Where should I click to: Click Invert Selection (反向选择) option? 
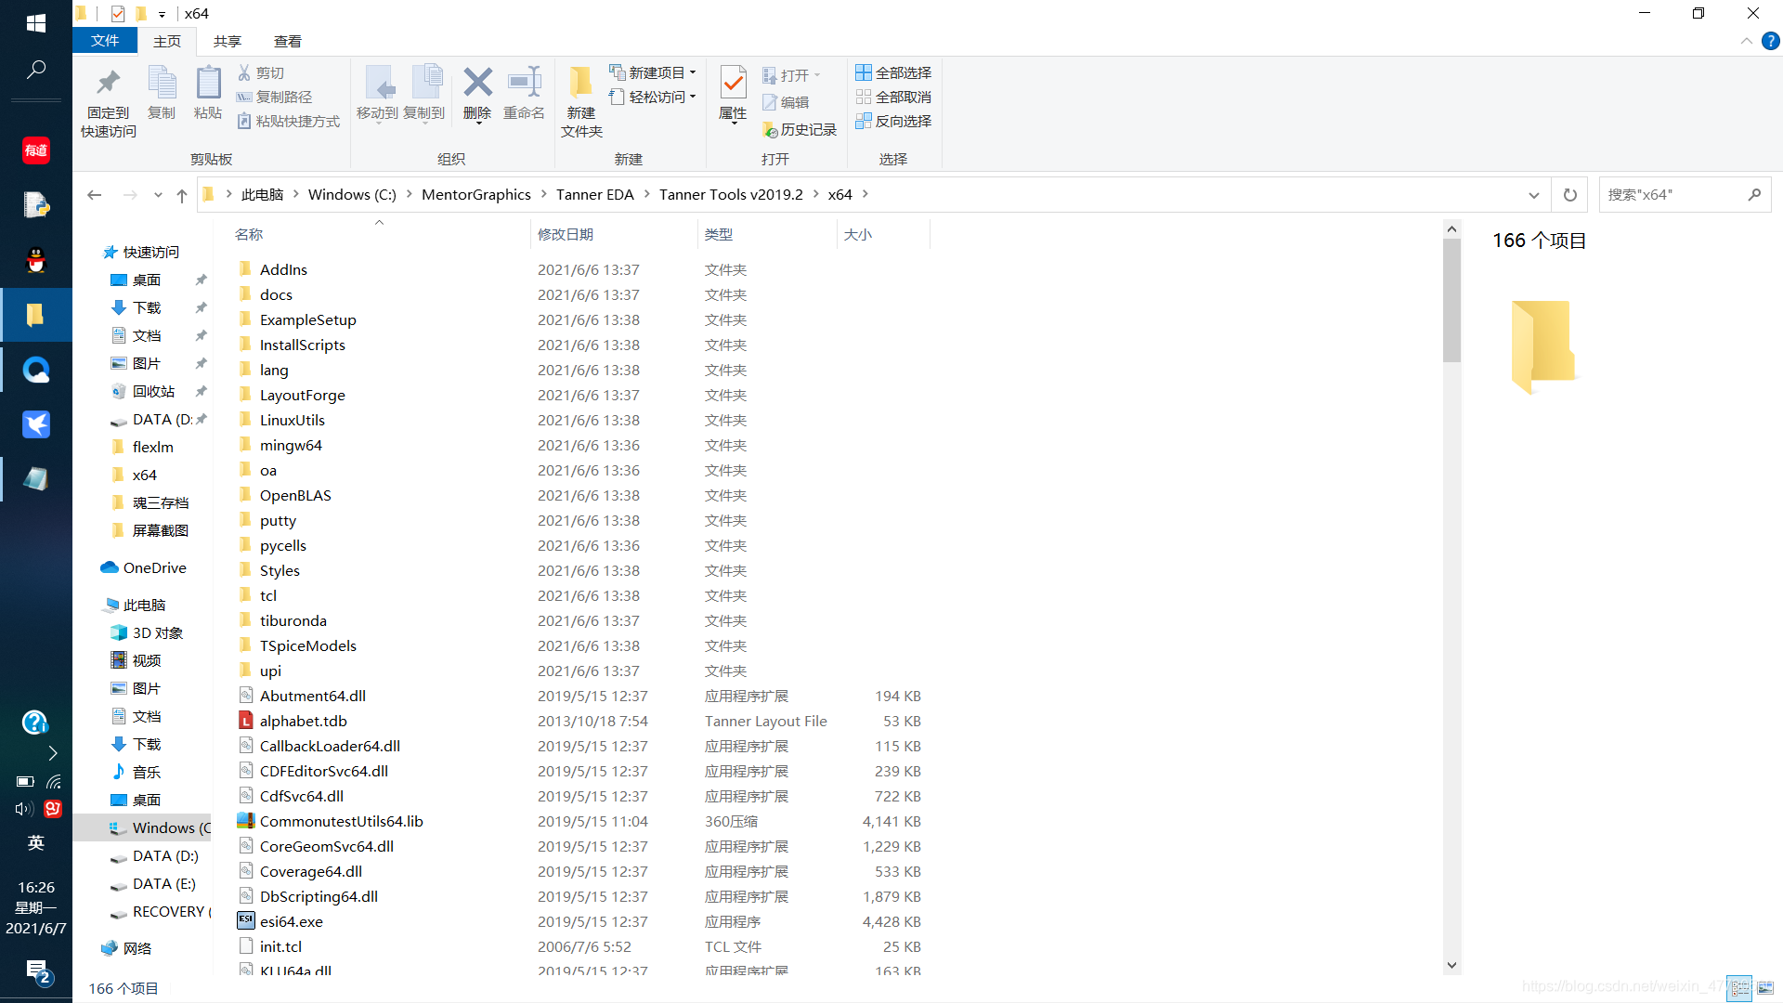pyautogui.click(x=893, y=121)
